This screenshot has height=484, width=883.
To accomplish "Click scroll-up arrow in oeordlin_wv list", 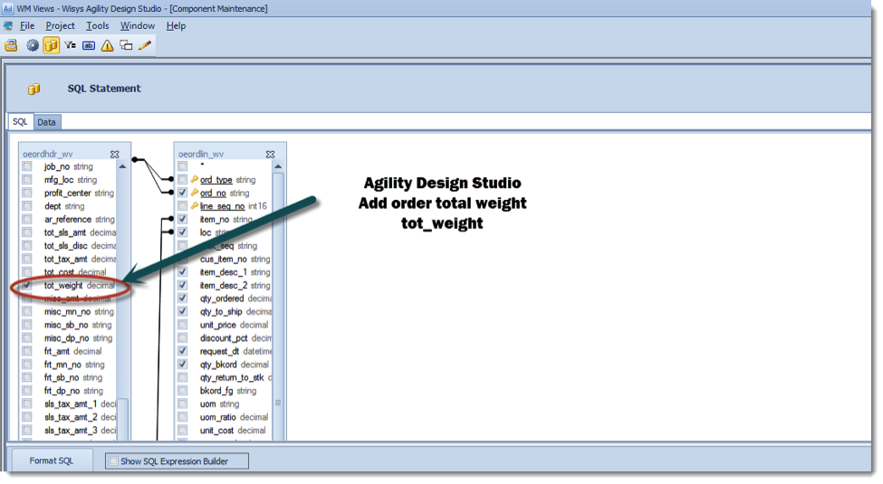I will point(278,166).
